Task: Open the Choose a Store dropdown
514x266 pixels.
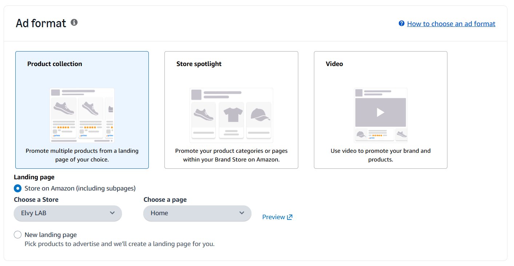Action: click(x=68, y=213)
